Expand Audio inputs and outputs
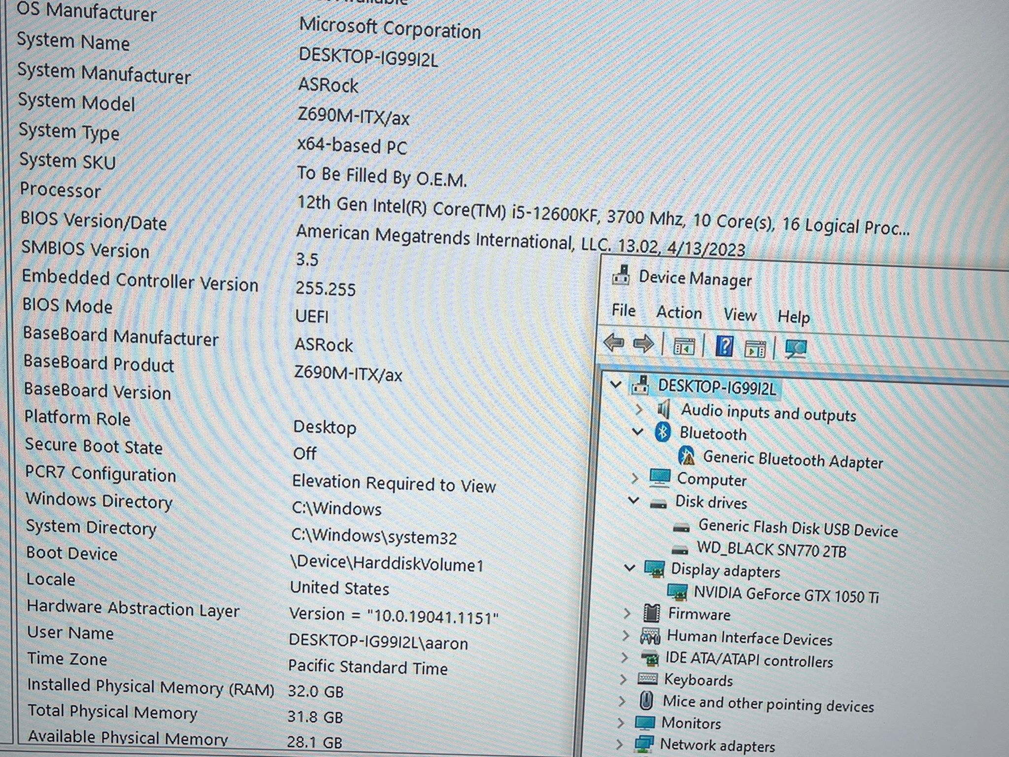The height and width of the screenshot is (757, 1009). click(x=639, y=409)
